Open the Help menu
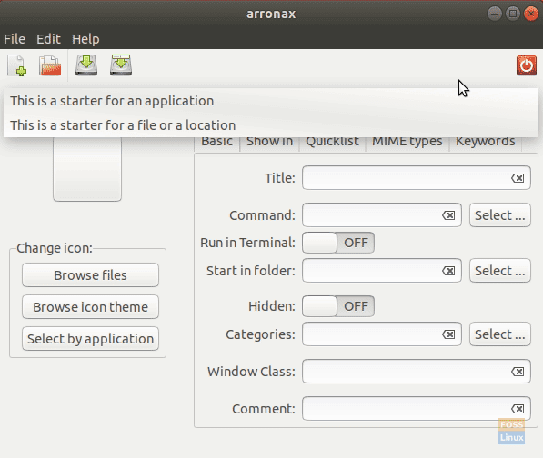Image resolution: width=543 pixels, height=458 pixels. pyautogui.click(x=85, y=39)
